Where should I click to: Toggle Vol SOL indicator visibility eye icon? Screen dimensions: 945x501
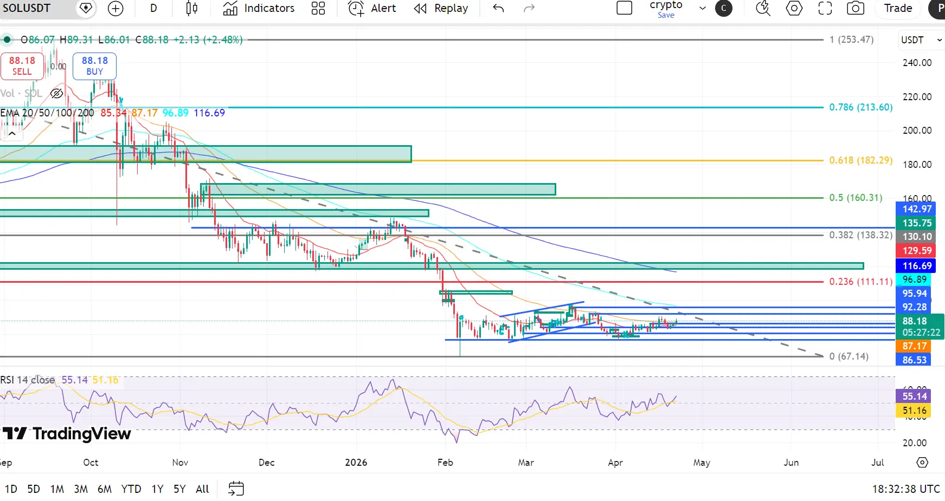pos(56,93)
